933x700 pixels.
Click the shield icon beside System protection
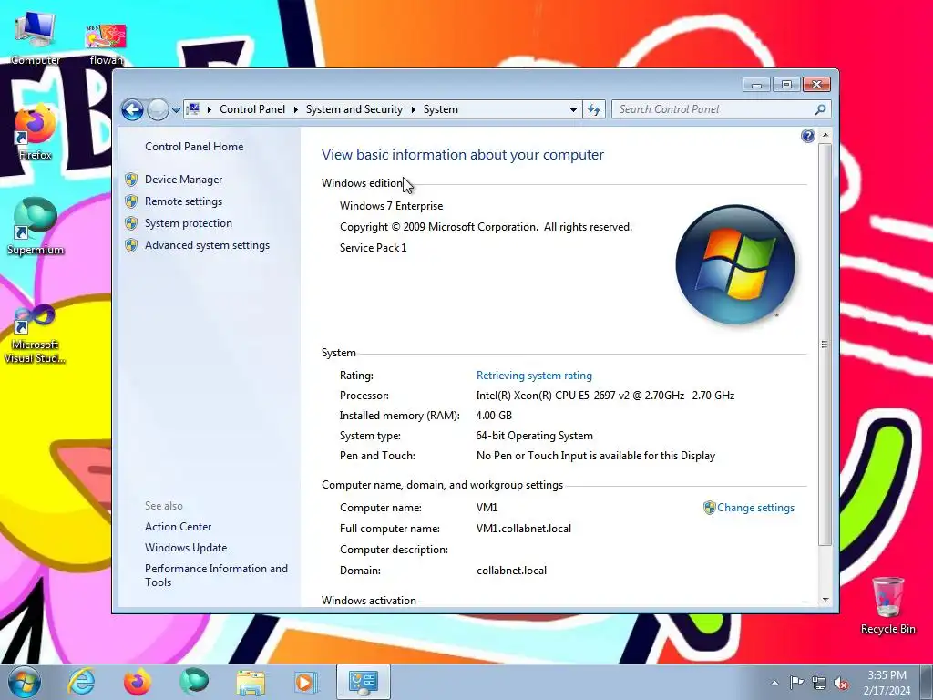(131, 223)
